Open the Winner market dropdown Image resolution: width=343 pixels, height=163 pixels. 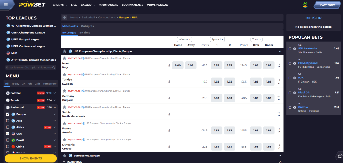click(x=185, y=39)
